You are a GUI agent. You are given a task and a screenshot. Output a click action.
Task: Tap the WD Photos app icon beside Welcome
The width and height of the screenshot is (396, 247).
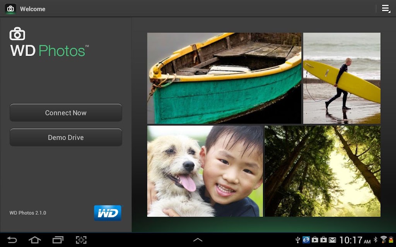click(x=10, y=9)
